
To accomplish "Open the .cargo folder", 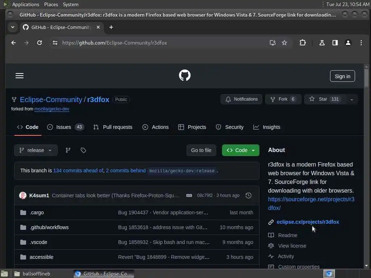I will (37, 212).
